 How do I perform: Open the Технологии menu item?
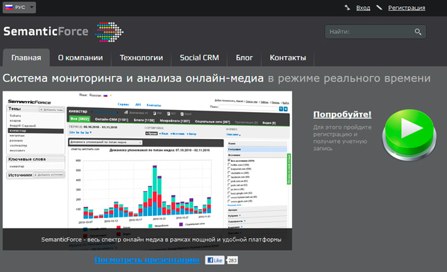coord(142,57)
